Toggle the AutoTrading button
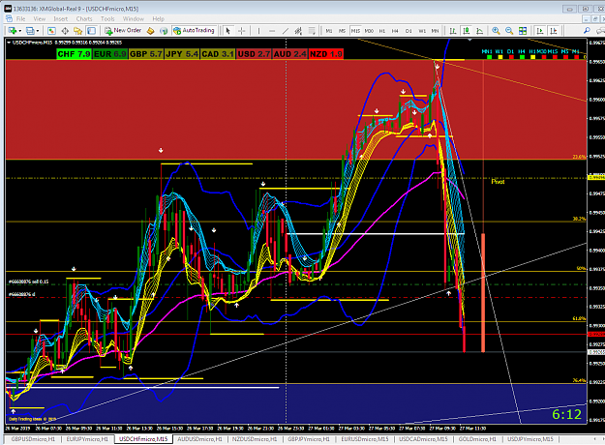This screenshot has height=445, width=605. pyautogui.click(x=194, y=30)
